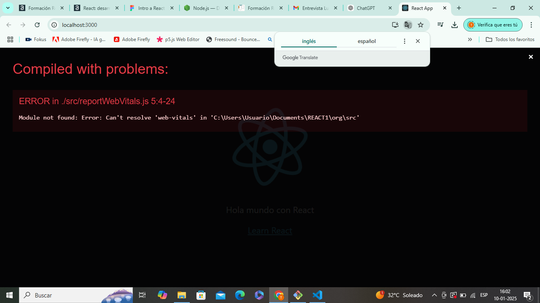This screenshot has width=540, height=303.
Task: Open the p5.js Web Editor bookmark
Action: 178,39
